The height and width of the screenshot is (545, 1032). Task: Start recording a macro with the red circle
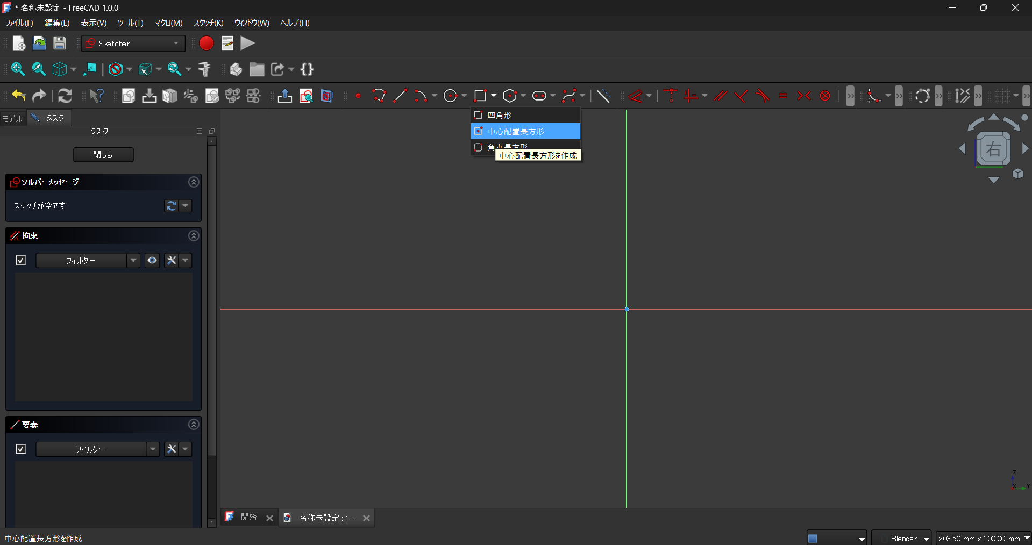207,43
